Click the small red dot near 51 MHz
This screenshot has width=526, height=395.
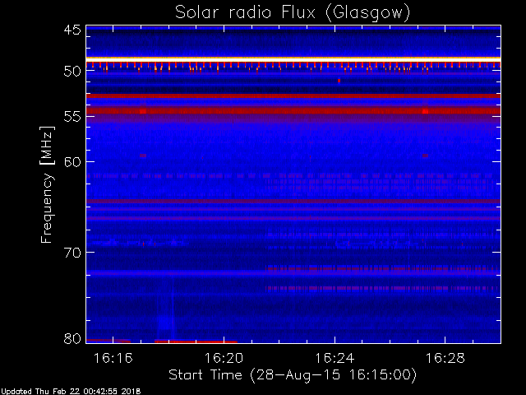point(339,81)
